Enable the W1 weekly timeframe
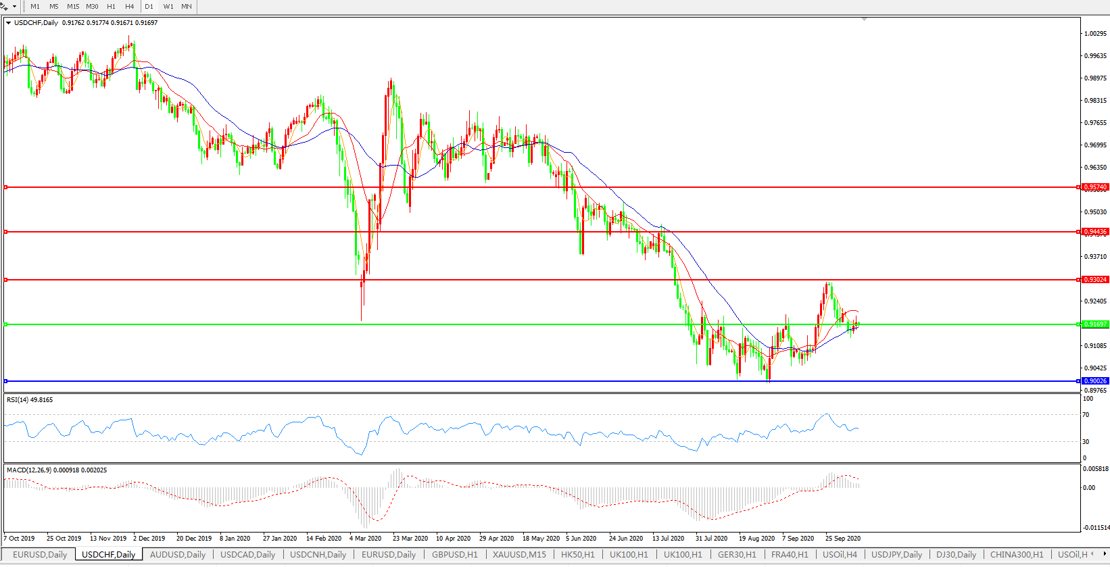Image resolution: width=1110 pixels, height=567 pixels. click(x=168, y=7)
